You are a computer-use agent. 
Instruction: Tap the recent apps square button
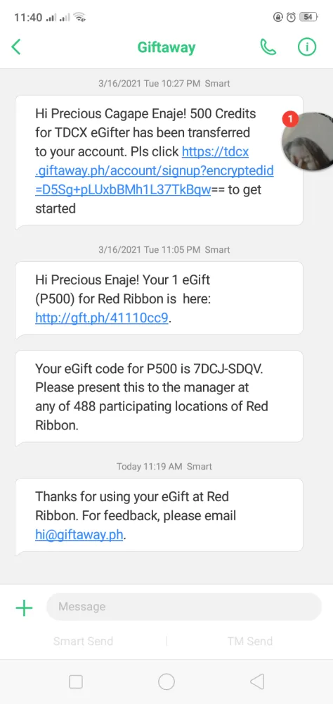(x=76, y=681)
